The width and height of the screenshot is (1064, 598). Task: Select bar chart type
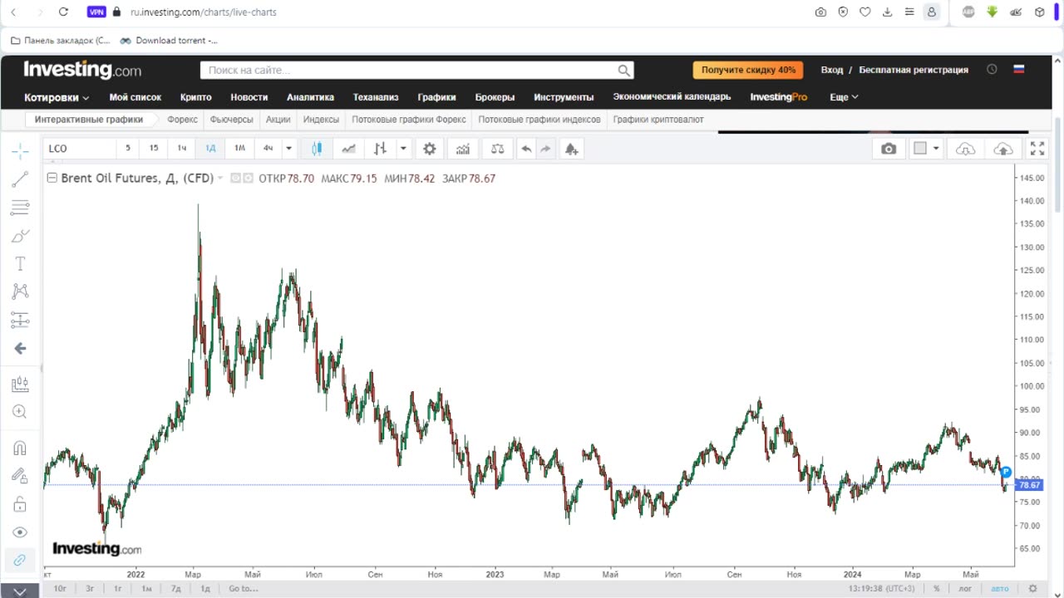(x=380, y=149)
